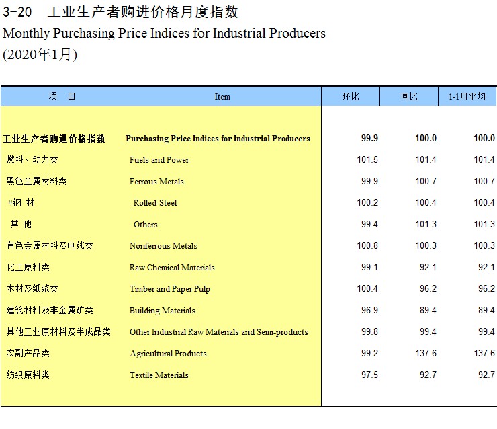
Task: Click 1-1月平均 value 101.4 for Fuels and Power
Action: point(484,159)
